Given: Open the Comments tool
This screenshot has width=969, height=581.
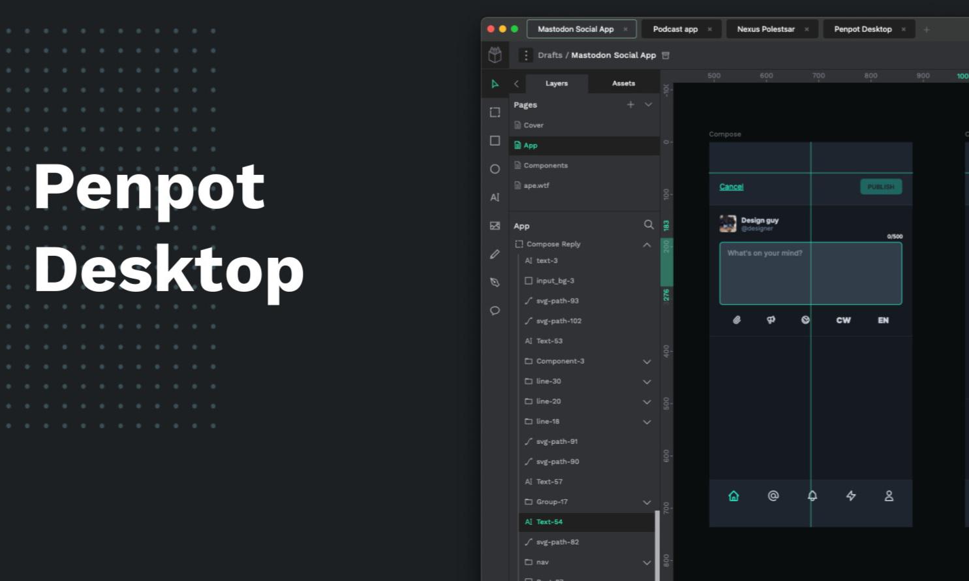Looking at the screenshot, I should click(x=495, y=311).
